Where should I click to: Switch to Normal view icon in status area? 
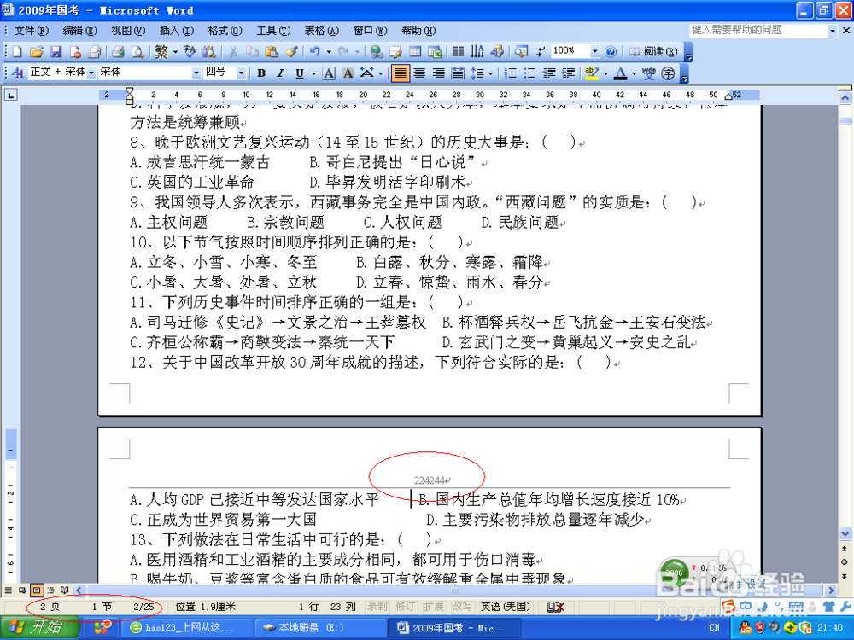(x=9, y=590)
